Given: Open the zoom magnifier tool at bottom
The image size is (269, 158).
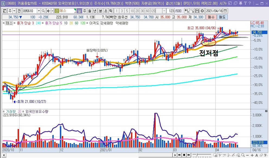Looking at the screenshot, I should coord(243,155).
